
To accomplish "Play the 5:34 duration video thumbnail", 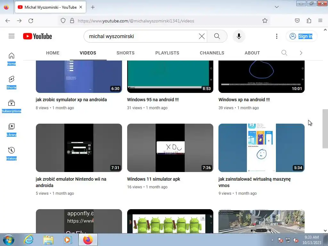I will tap(261, 148).
